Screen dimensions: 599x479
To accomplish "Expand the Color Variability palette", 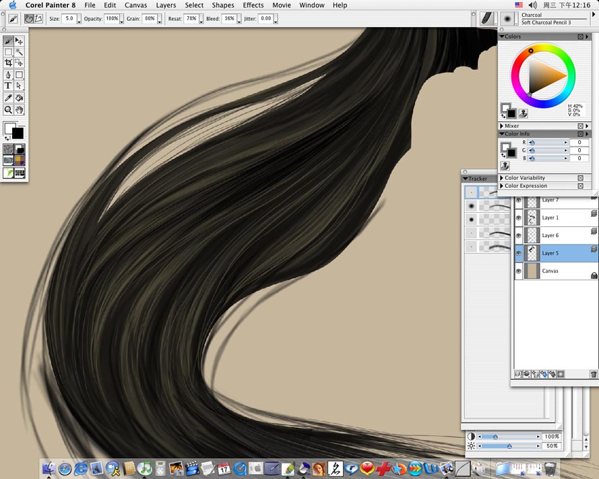I will coord(501,178).
